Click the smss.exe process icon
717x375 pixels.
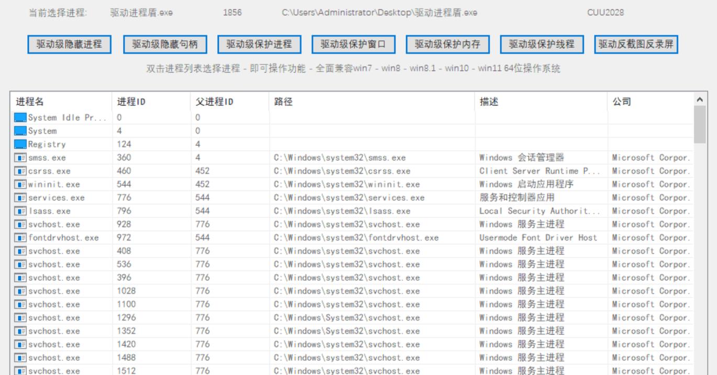point(20,157)
